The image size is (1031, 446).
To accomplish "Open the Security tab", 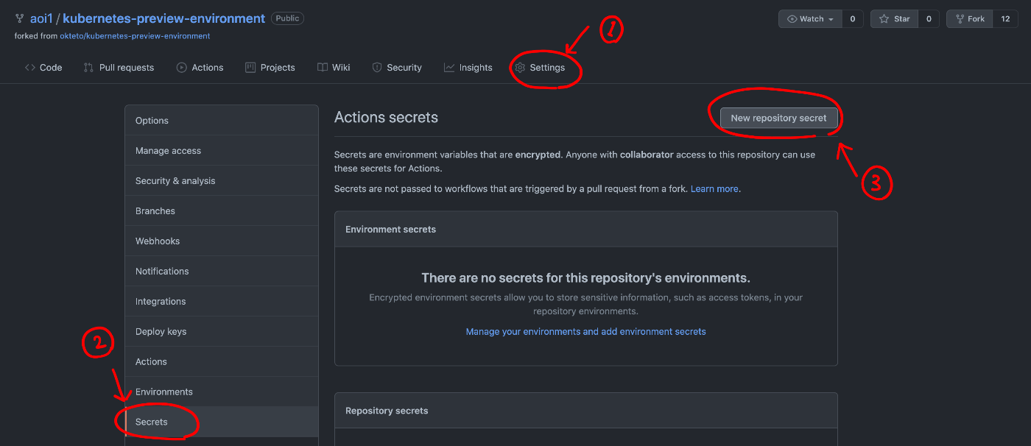I will click(397, 67).
